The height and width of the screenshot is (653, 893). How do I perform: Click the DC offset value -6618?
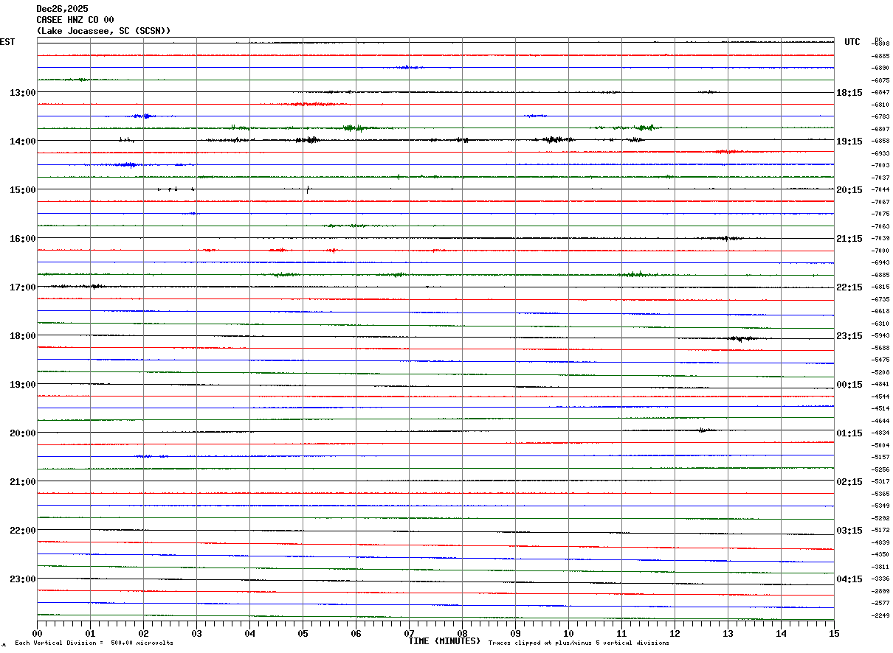(880, 312)
